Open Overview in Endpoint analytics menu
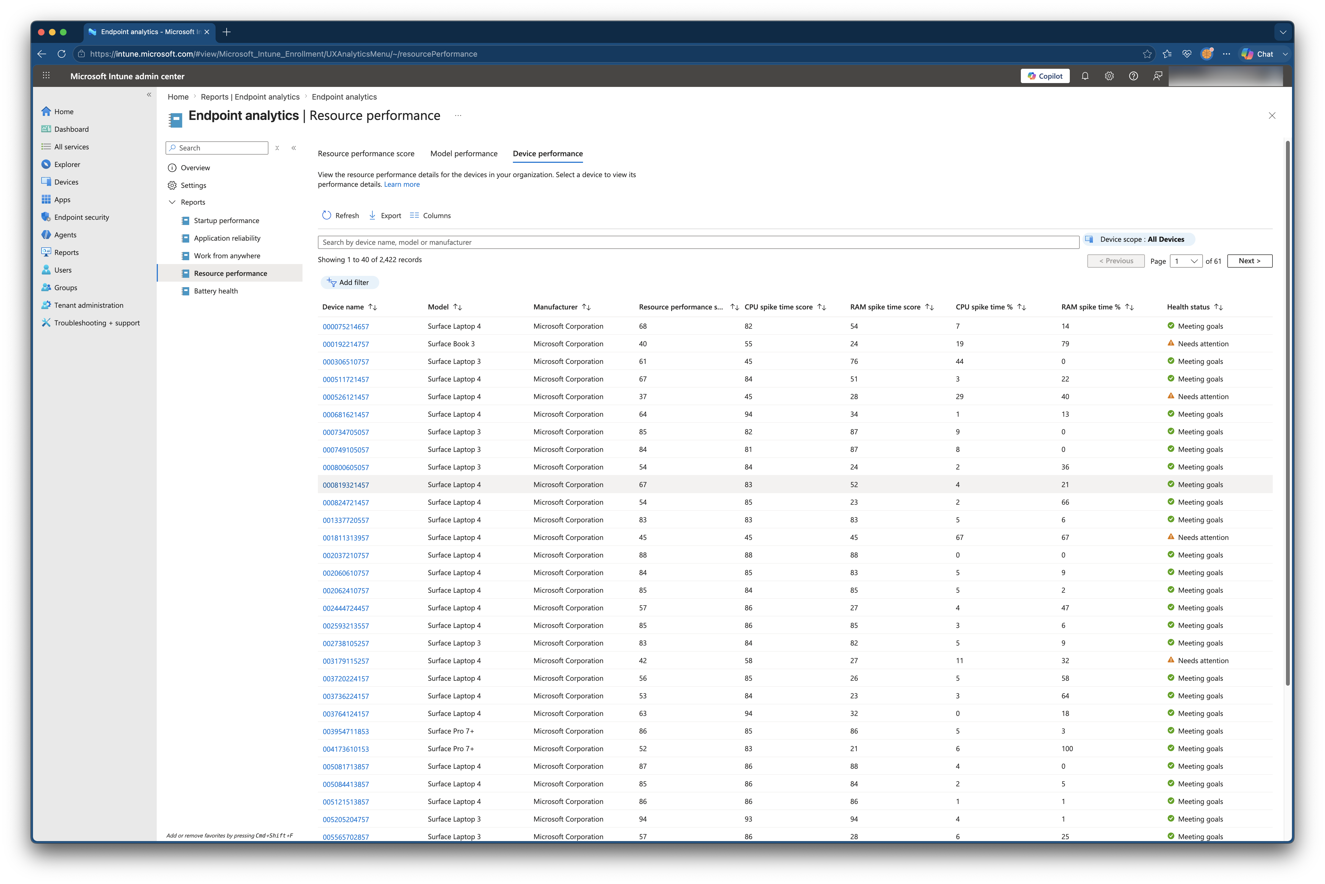Image resolution: width=1325 pixels, height=884 pixels. tap(195, 168)
